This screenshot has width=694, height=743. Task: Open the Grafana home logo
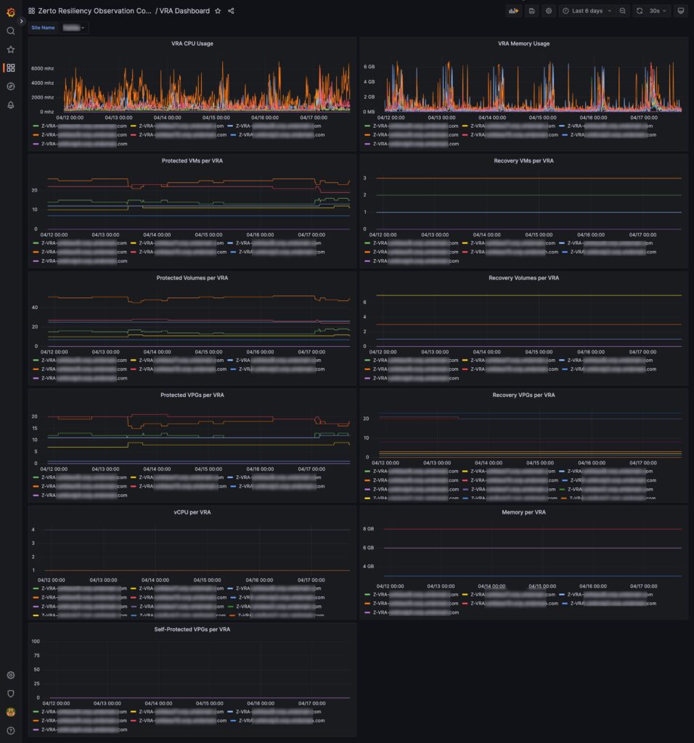[10, 12]
